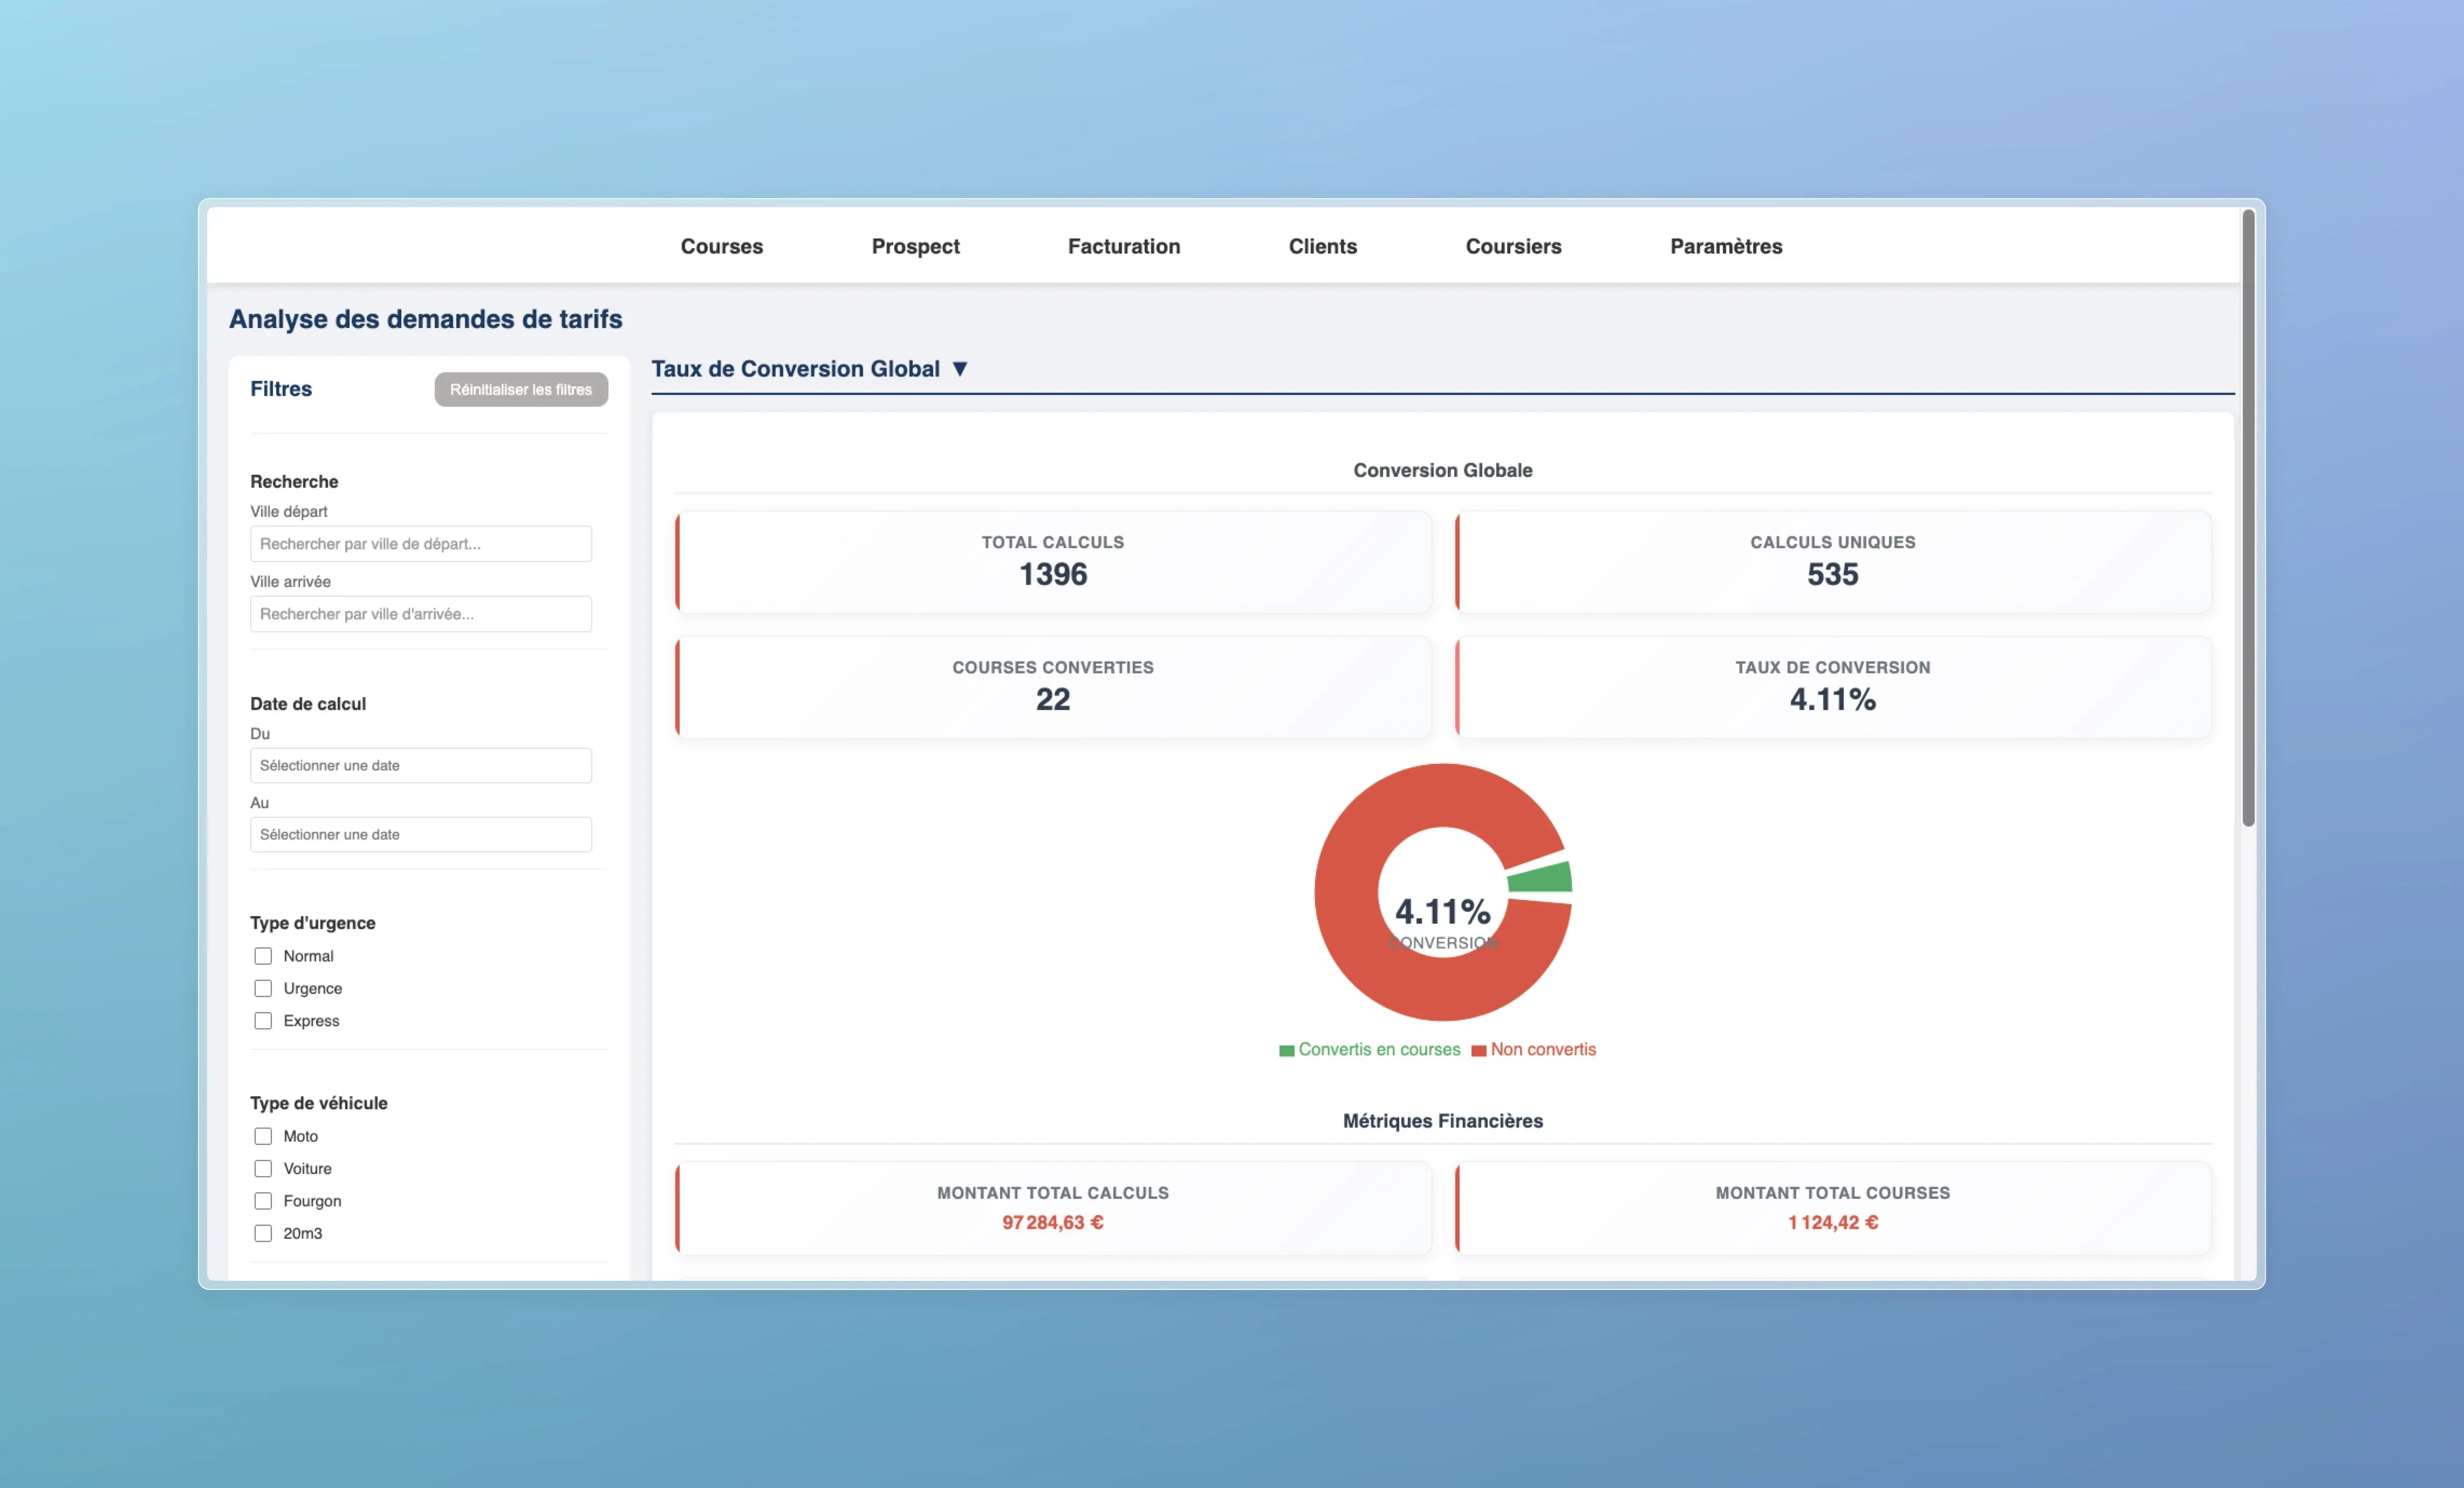Enable the Normal urgency checkbox

(263, 956)
